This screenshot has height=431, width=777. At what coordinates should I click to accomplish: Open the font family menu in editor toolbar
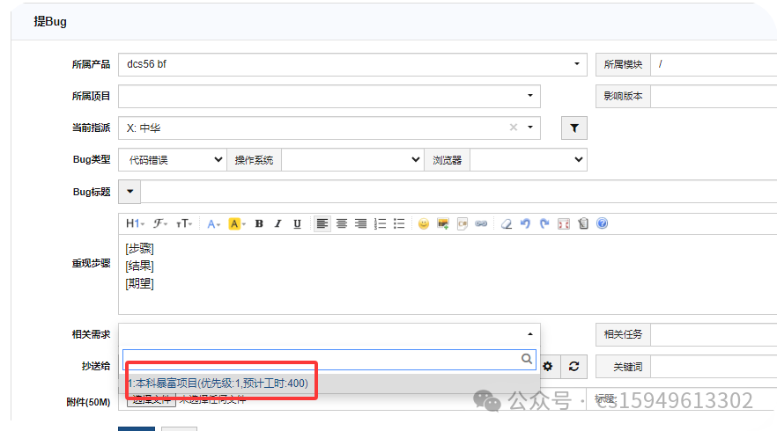(x=159, y=223)
